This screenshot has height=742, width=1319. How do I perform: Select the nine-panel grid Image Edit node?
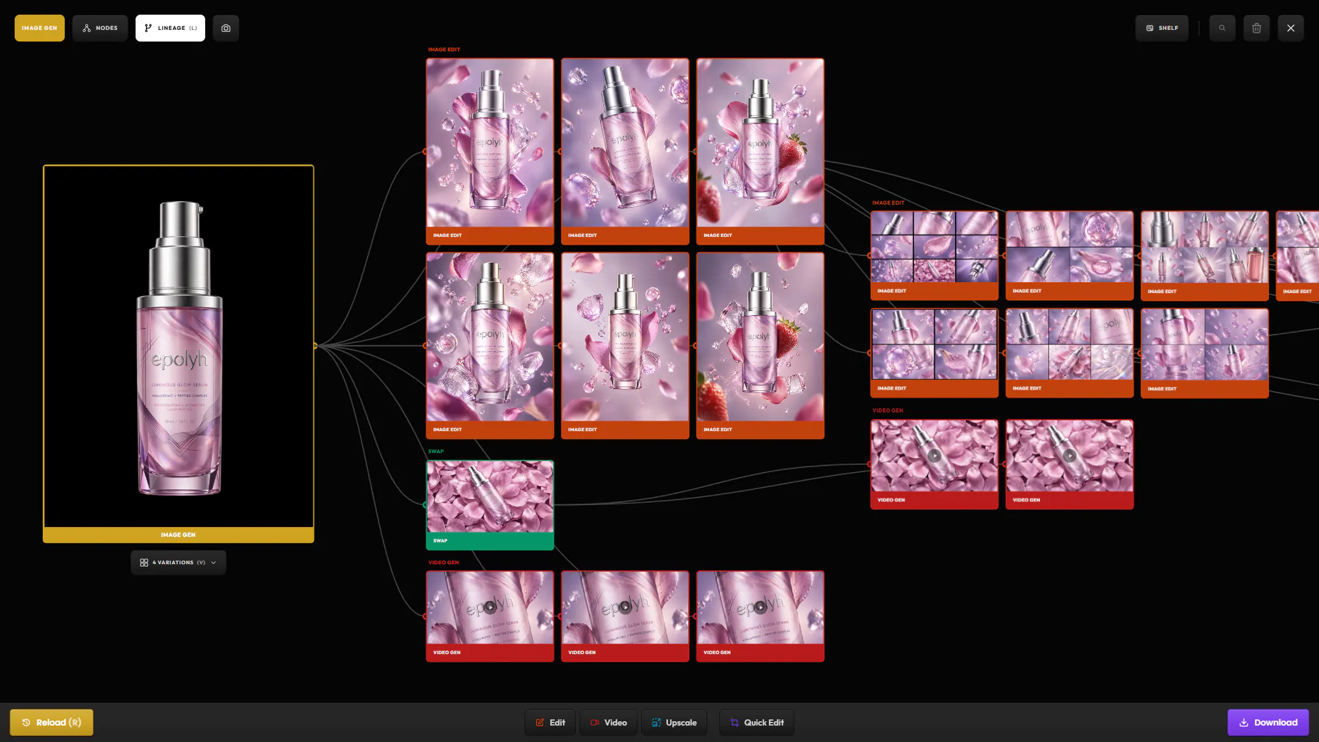click(934, 255)
